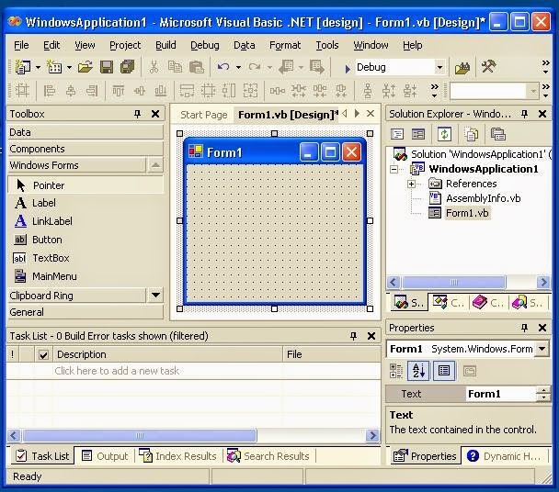Screen dimensions: 559x492
Task: Click the Cut scissors icon
Action: point(154,67)
